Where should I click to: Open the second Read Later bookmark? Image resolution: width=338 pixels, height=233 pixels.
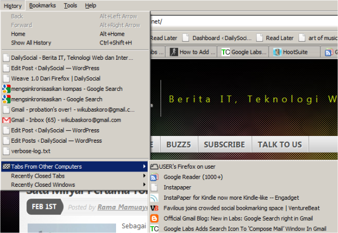coord(275,38)
